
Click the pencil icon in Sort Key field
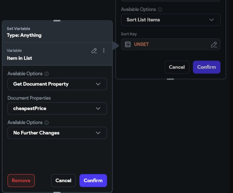coord(214,44)
